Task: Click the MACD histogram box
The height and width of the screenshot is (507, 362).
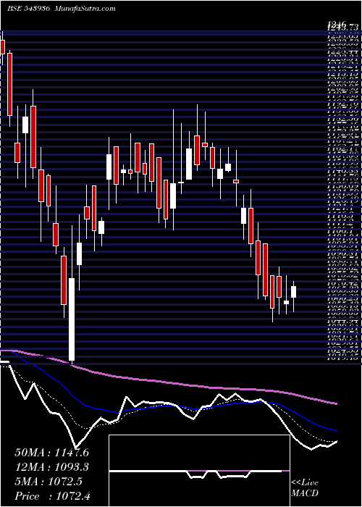Action: coord(199,471)
